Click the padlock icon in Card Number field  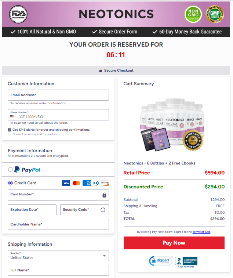point(104,195)
